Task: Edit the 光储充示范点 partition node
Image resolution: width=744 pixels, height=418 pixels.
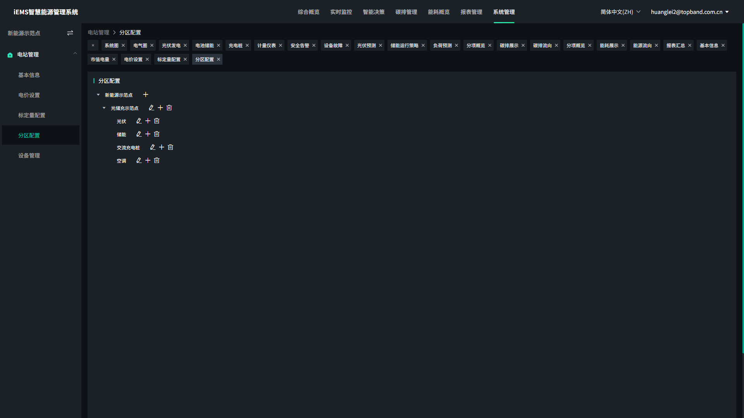Action: coord(152,108)
